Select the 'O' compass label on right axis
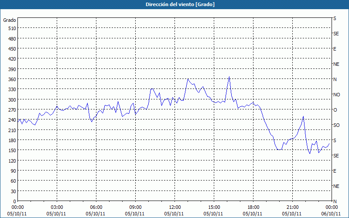 point(335,110)
